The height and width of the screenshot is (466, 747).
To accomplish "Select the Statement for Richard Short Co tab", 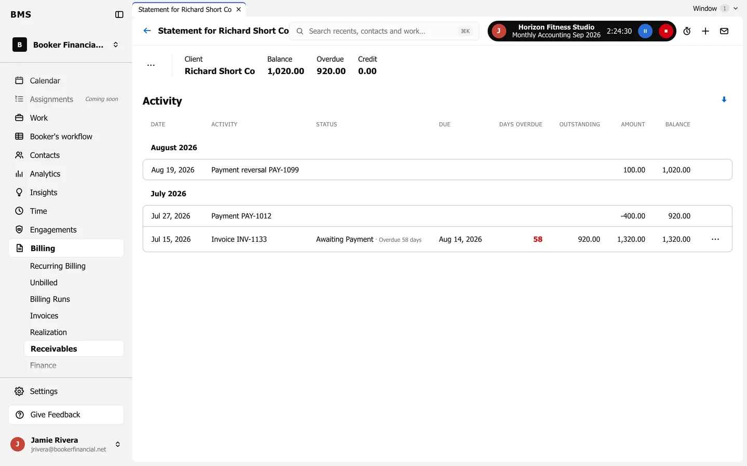I will [x=189, y=9].
